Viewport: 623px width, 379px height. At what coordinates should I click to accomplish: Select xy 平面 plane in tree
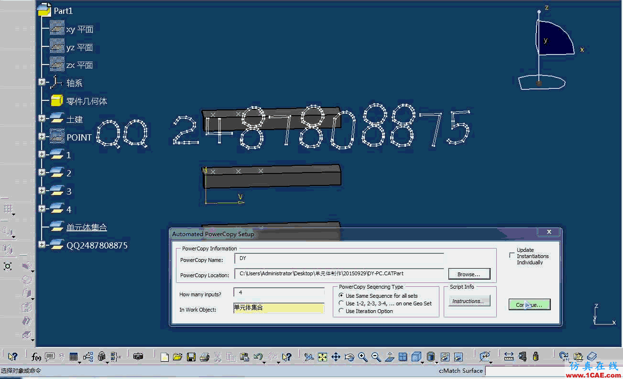pyautogui.click(x=79, y=29)
